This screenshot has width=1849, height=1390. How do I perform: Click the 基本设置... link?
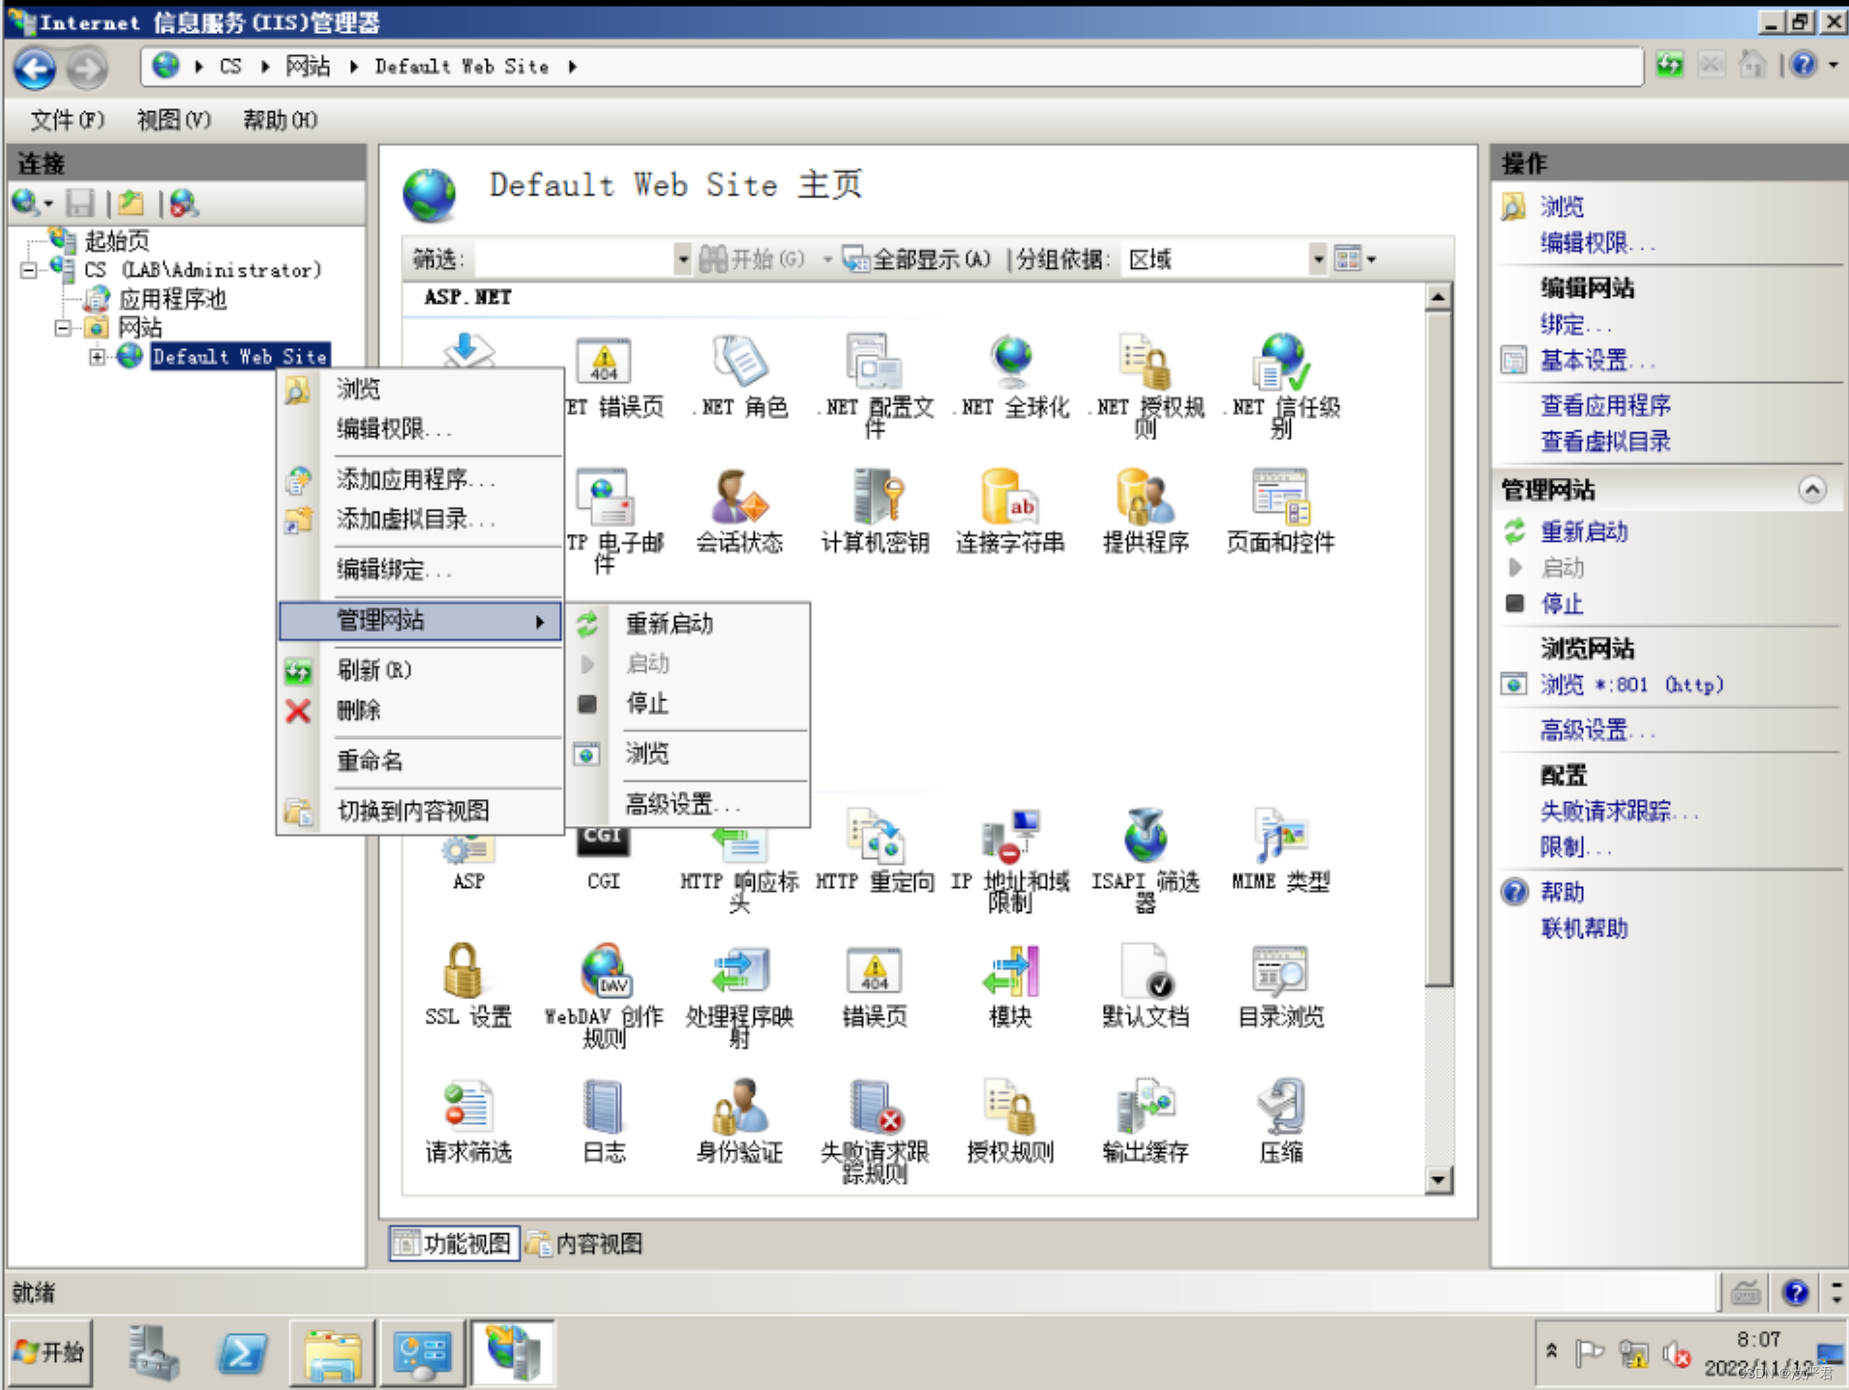(x=1597, y=361)
